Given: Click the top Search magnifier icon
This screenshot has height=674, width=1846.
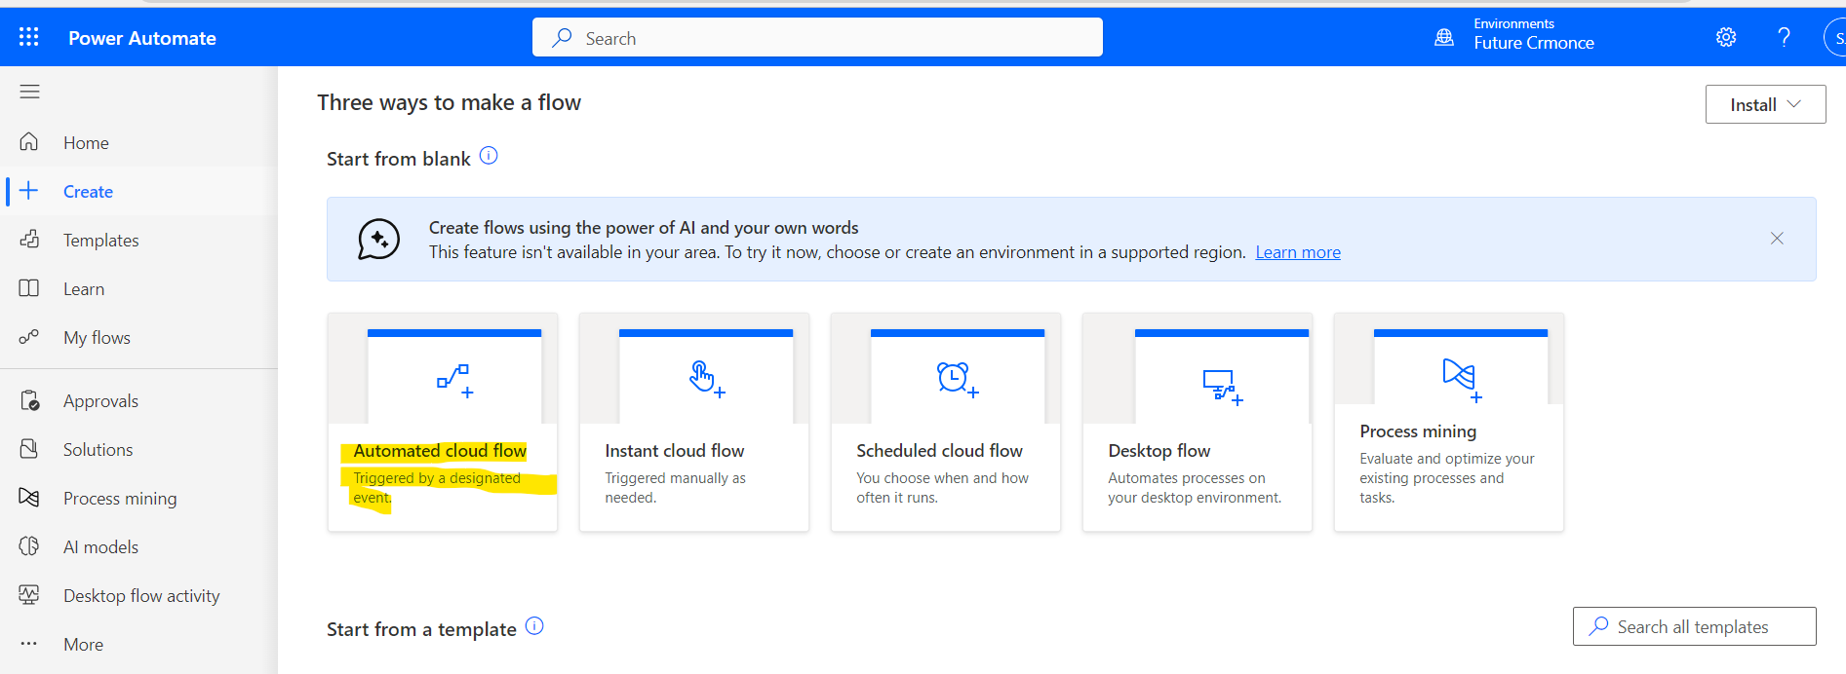Looking at the screenshot, I should click(x=562, y=37).
